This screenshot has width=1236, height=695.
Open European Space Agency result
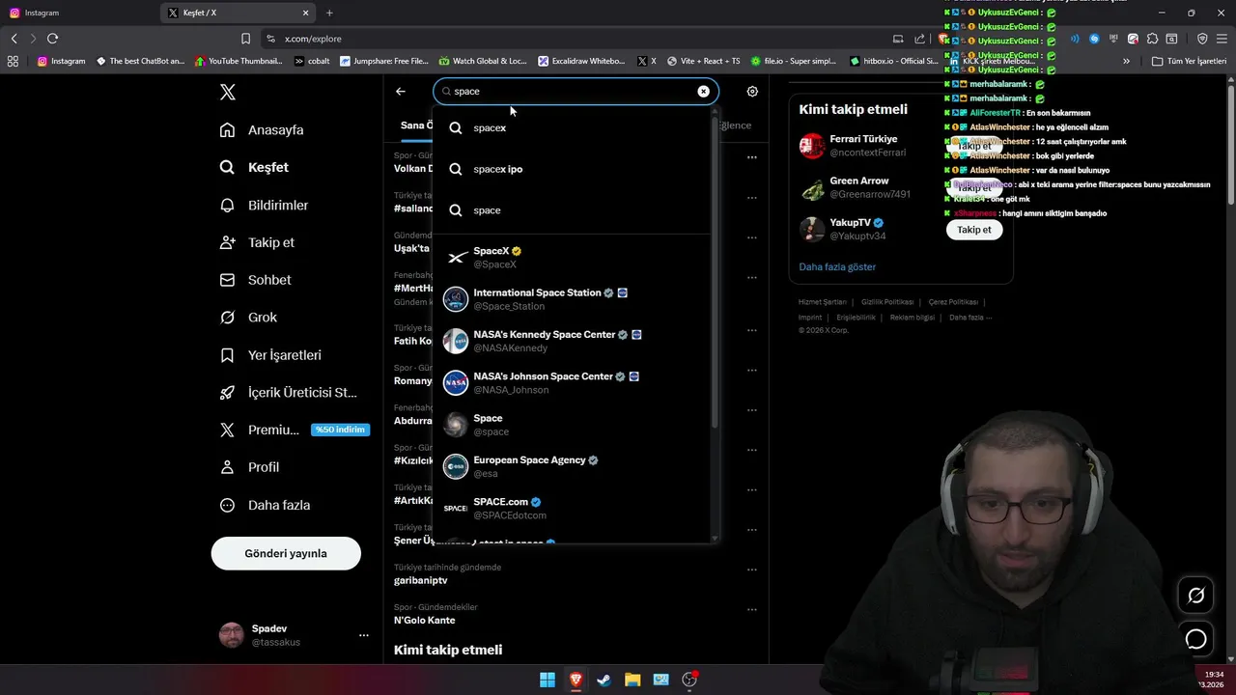[573, 466]
